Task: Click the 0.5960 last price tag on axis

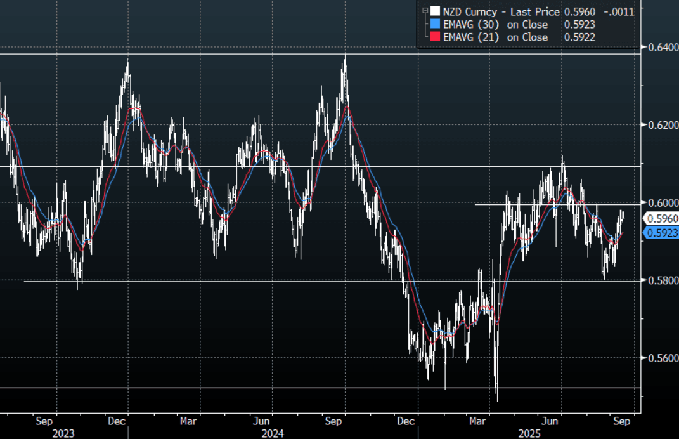Action: coord(661,219)
